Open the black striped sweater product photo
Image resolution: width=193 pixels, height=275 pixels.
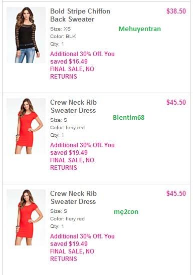coord(26,35)
